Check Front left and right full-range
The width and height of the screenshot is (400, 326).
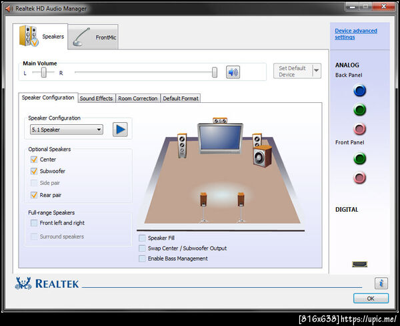[x=34, y=223]
